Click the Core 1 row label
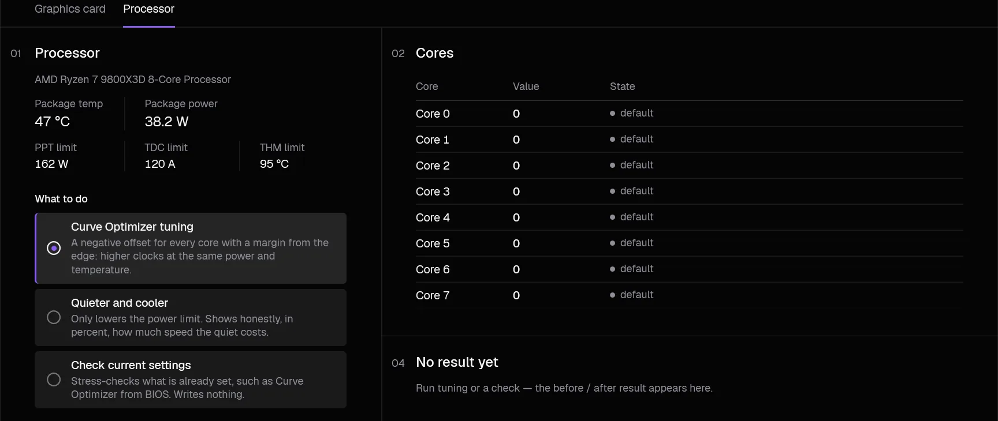The height and width of the screenshot is (421, 998). [432, 140]
